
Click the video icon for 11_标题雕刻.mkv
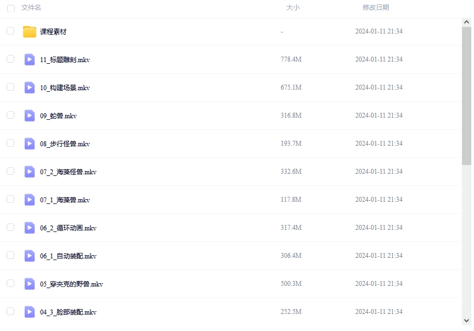point(30,60)
